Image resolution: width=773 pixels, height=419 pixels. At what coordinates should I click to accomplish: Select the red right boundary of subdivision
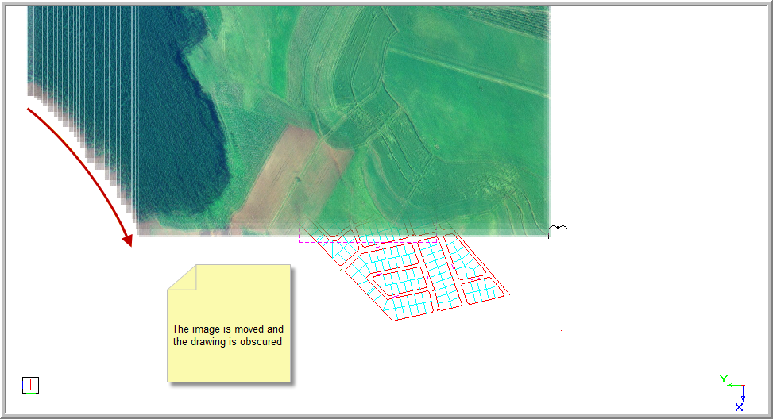coord(487,267)
